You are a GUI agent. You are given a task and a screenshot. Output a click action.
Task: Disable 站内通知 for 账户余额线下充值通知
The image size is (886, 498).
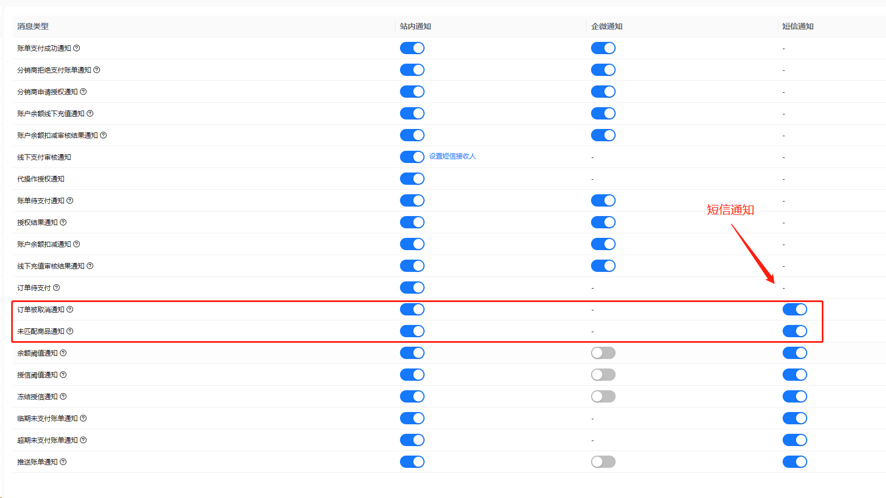(x=412, y=113)
